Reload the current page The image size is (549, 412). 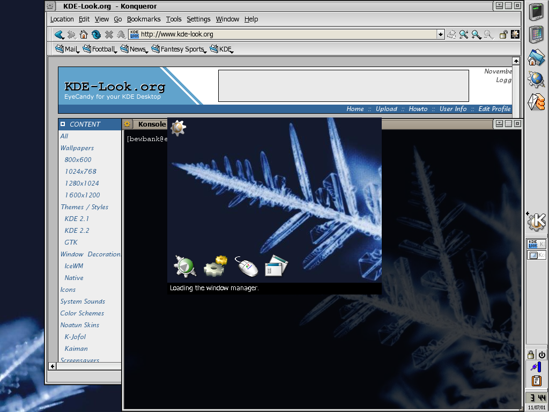96,34
